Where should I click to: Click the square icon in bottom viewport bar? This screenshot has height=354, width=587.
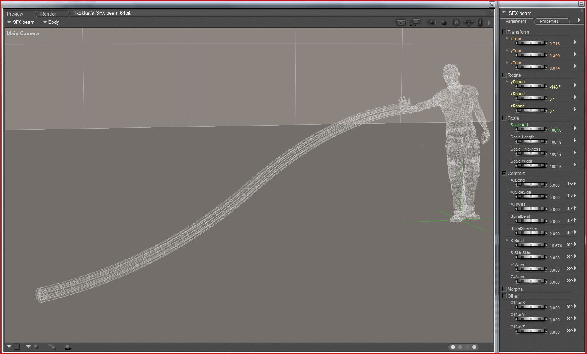coord(17,346)
